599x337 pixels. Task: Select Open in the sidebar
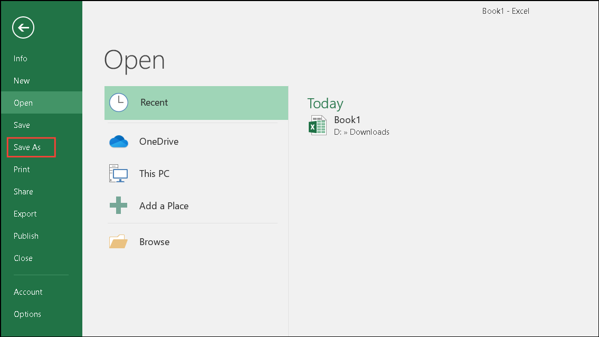click(42, 103)
